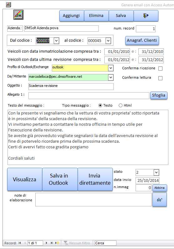Click the 'Cordiali saluti' line in message
The width and height of the screenshot is (174, 249).
tap(21, 158)
